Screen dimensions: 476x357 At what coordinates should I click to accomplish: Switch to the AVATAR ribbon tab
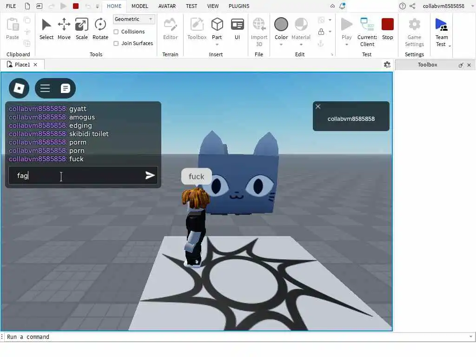pos(167,6)
